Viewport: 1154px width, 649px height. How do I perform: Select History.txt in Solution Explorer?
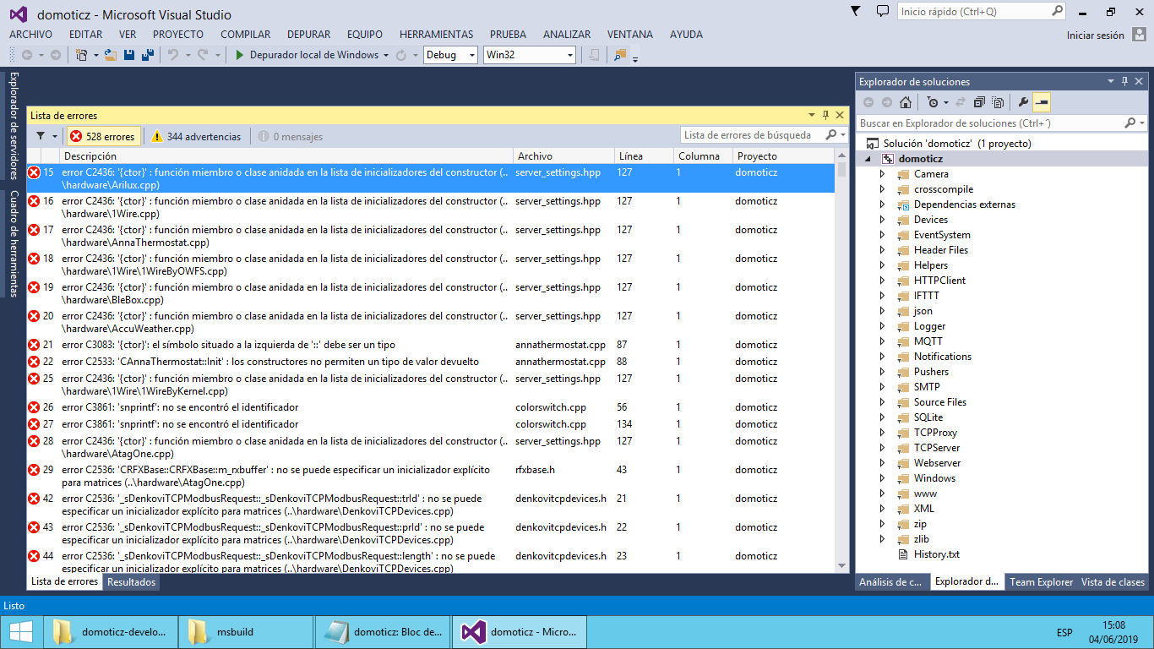coord(937,554)
